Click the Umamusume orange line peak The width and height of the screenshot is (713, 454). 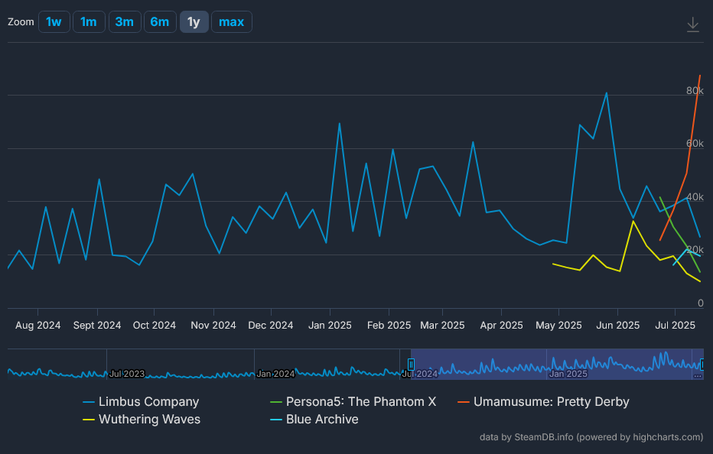click(700, 76)
